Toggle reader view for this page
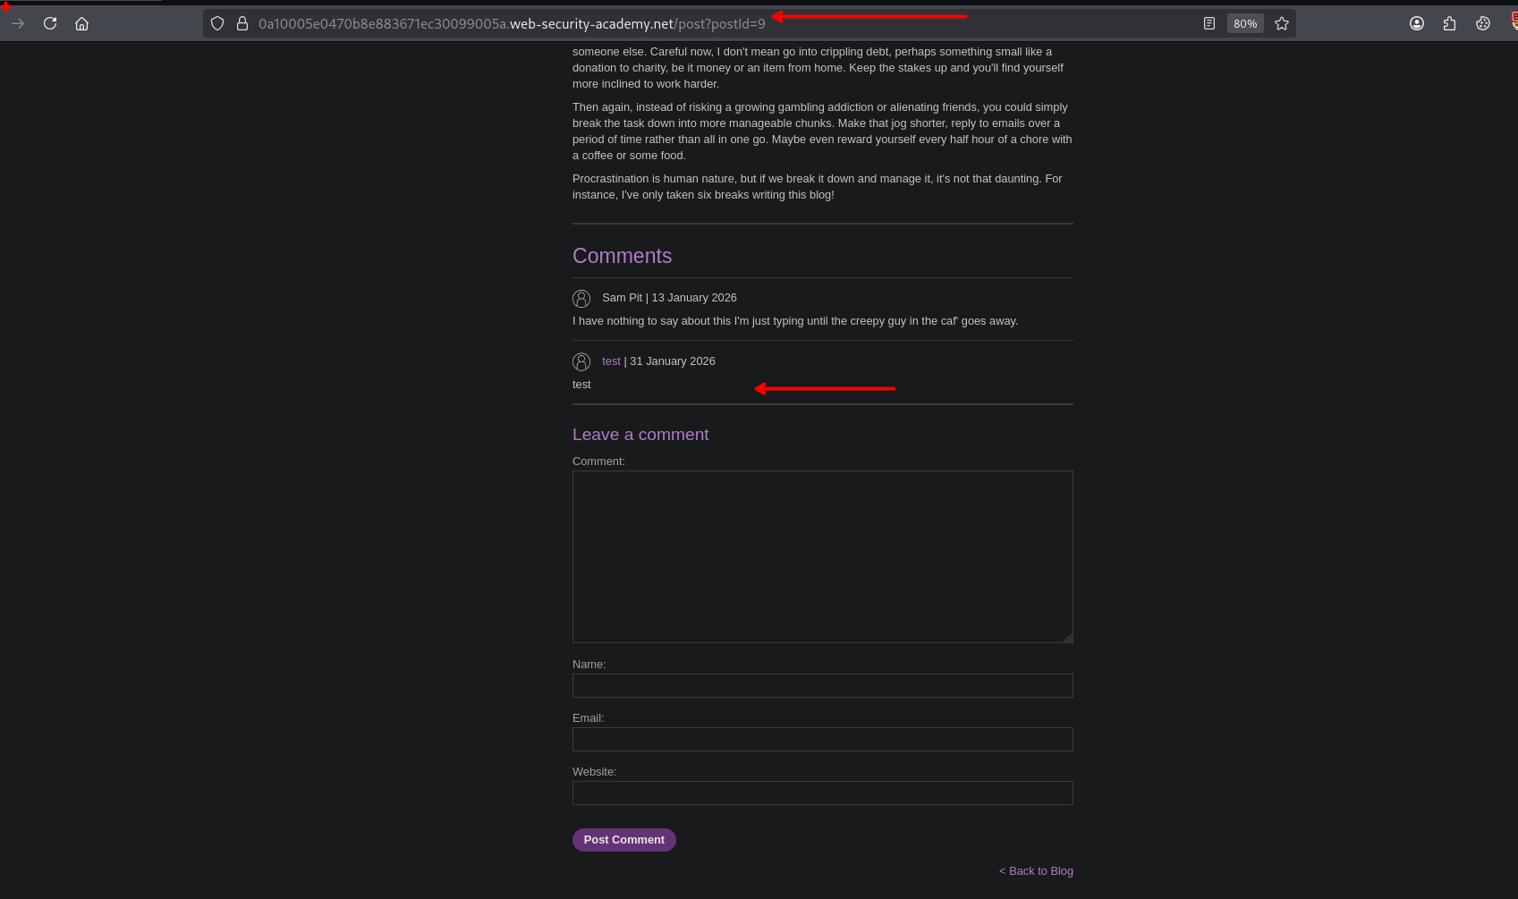 [1208, 23]
